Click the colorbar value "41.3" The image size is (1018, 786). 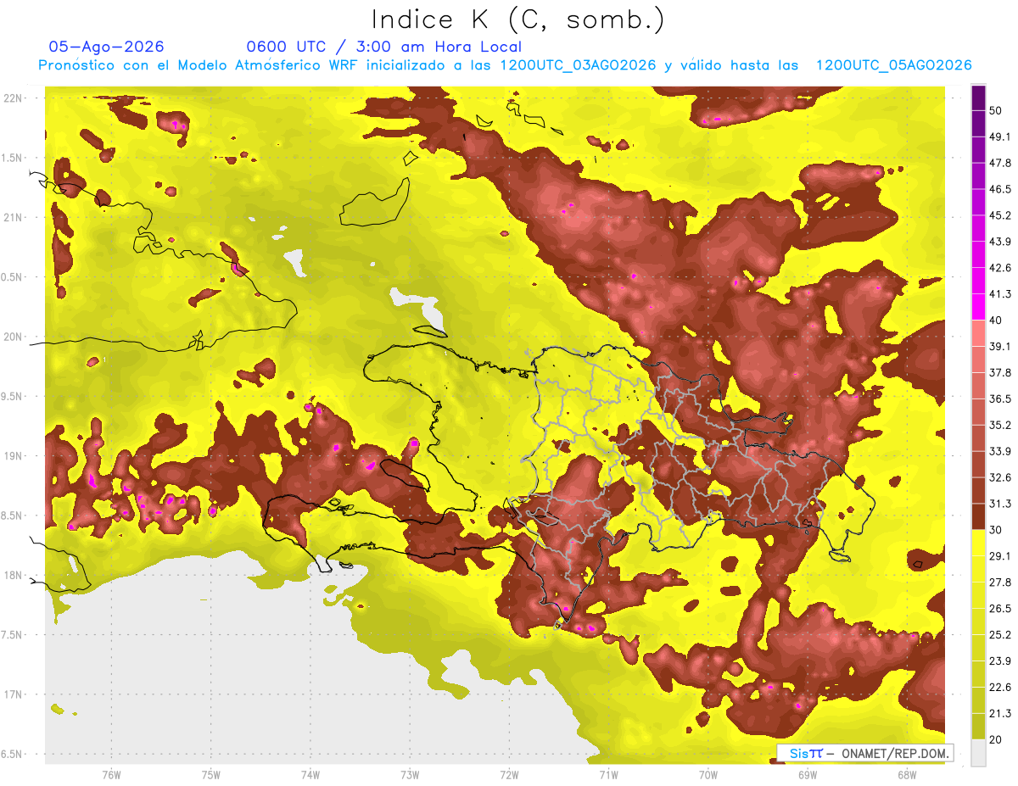click(x=1000, y=294)
